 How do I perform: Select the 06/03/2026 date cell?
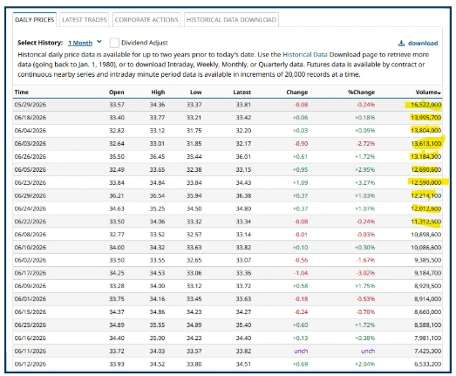pyautogui.click(x=31, y=143)
